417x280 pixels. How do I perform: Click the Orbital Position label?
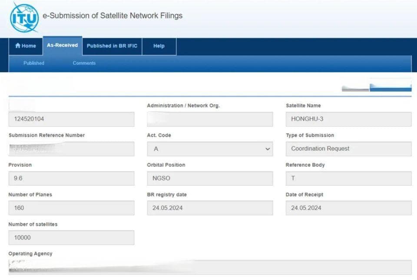pyautogui.click(x=166, y=165)
